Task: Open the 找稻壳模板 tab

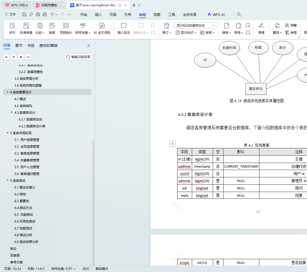Action: coord(49,5)
